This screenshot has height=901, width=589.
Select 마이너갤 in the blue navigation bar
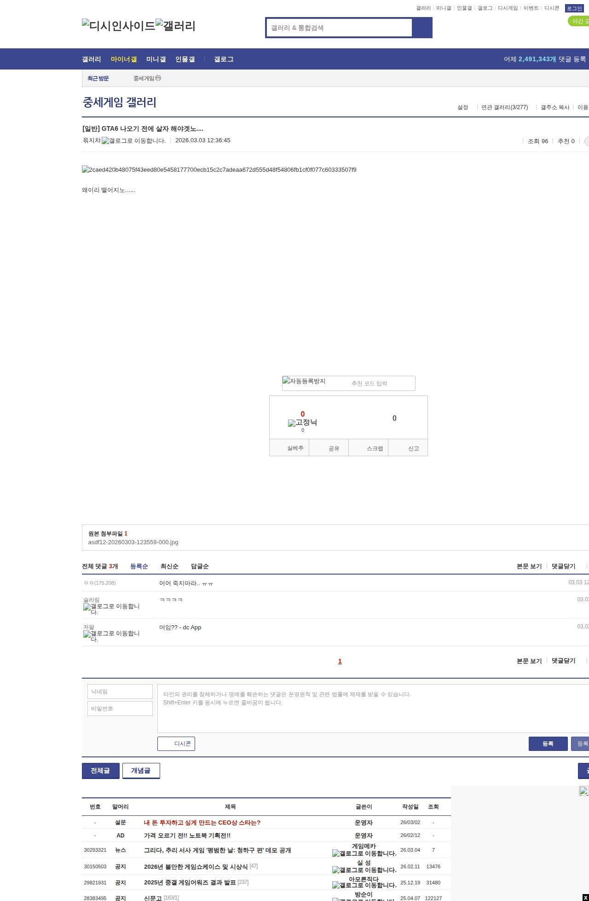[124, 59]
